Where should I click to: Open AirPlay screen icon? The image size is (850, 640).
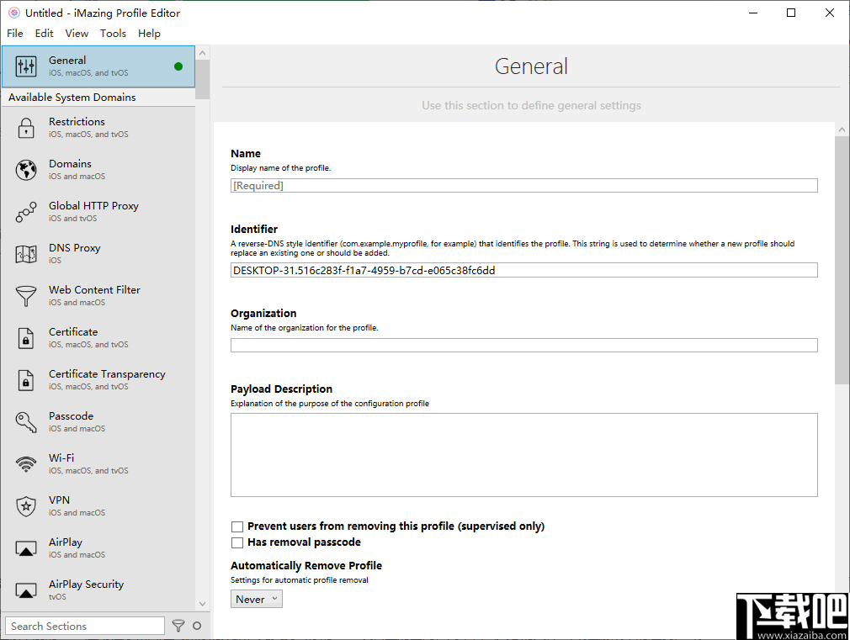point(26,548)
